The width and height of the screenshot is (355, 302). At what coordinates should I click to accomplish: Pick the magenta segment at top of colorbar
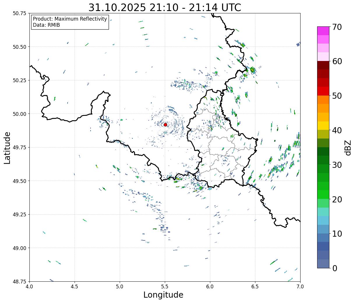click(x=323, y=31)
